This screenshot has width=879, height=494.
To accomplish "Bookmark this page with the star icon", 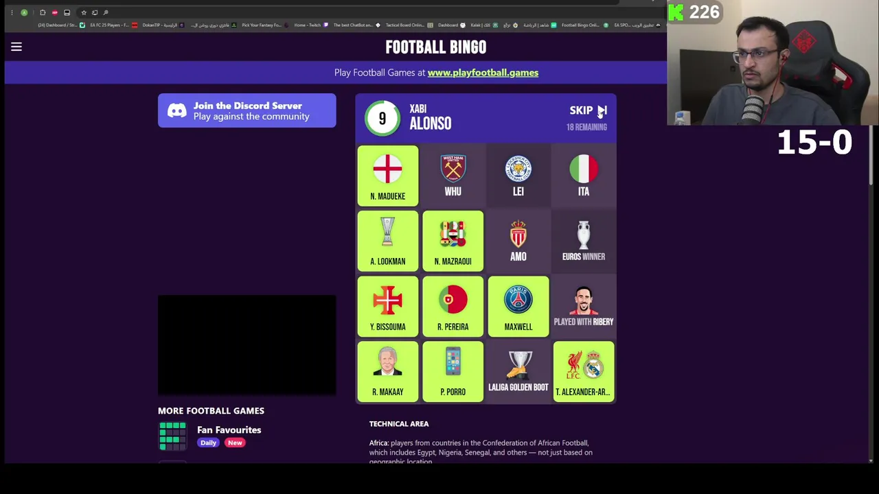I will coord(84,12).
